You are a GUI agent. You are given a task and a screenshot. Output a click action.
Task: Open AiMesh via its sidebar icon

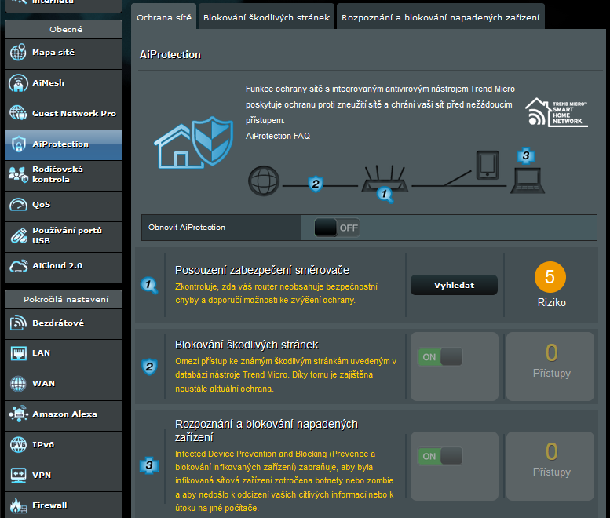tap(18, 83)
